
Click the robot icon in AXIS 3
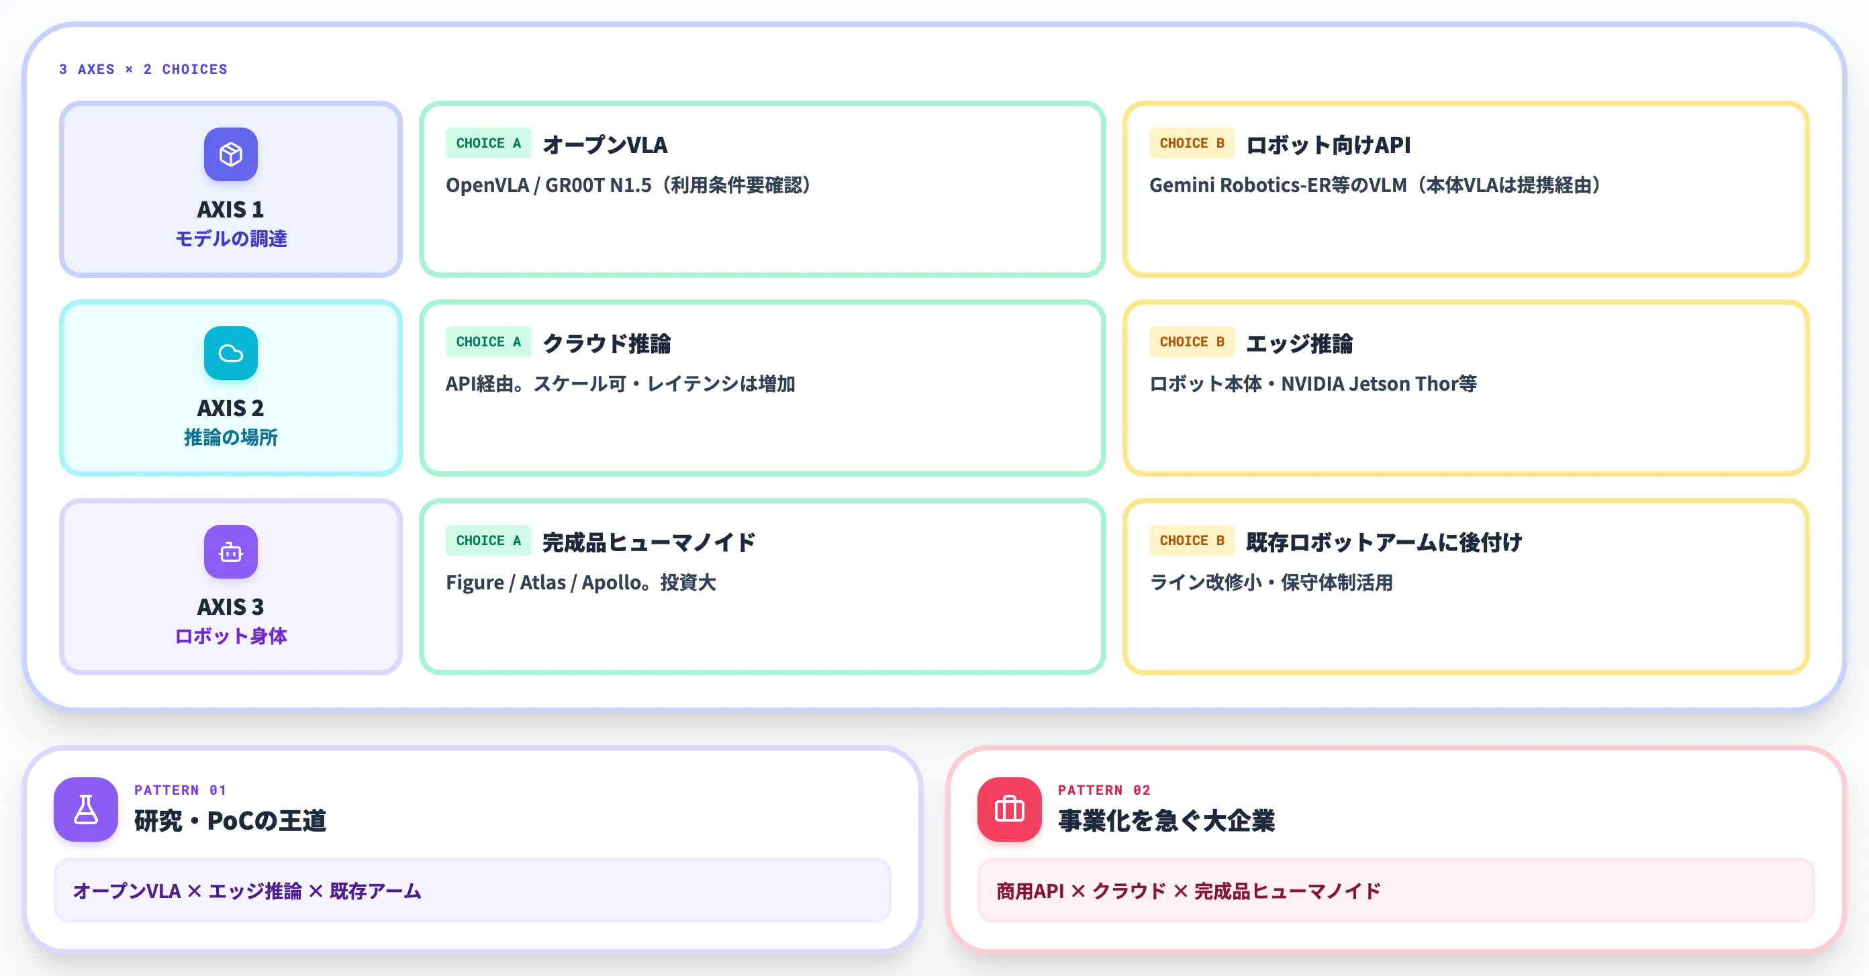pyautogui.click(x=231, y=552)
